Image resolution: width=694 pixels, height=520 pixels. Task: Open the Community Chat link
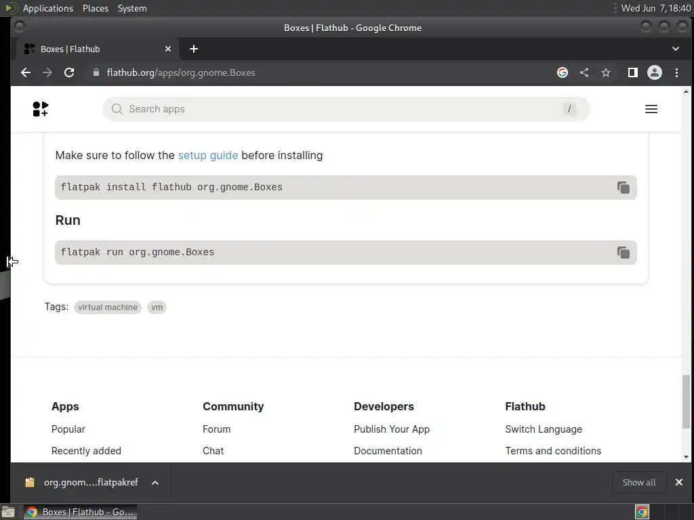(213, 450)
